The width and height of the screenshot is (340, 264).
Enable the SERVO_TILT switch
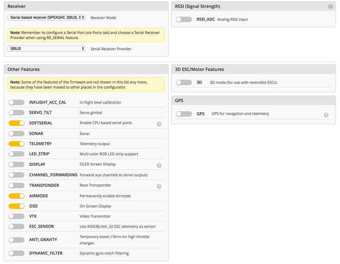pos(17,113)
